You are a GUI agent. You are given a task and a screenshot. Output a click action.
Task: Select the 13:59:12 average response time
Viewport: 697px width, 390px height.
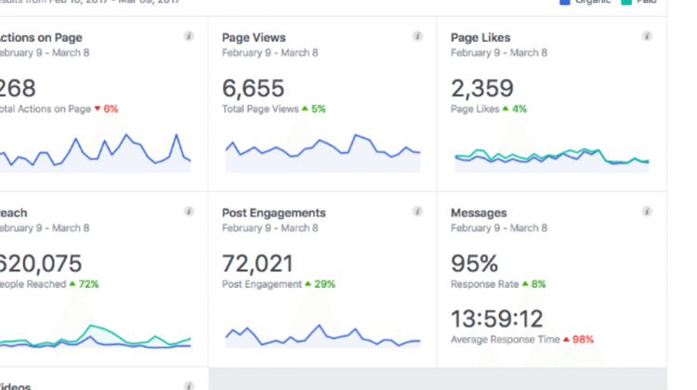pyautogui.click(x=497, y=318)
